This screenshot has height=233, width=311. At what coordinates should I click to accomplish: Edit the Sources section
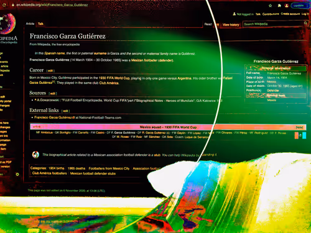[x=53, y=94]
